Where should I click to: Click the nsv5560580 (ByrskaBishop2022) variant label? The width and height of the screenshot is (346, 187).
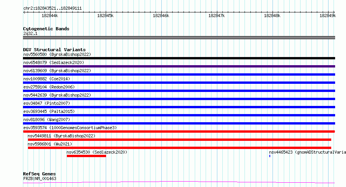tap(57, 54)
